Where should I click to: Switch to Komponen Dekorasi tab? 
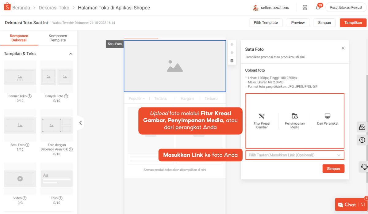click(19, 38)
